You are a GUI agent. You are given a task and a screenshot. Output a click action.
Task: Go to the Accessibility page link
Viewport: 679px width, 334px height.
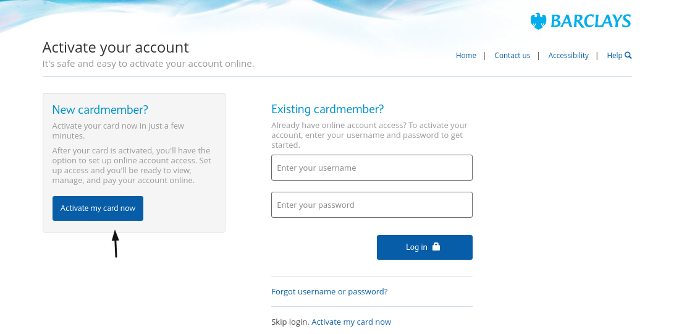pyautogui.click(x=568, y=56)
